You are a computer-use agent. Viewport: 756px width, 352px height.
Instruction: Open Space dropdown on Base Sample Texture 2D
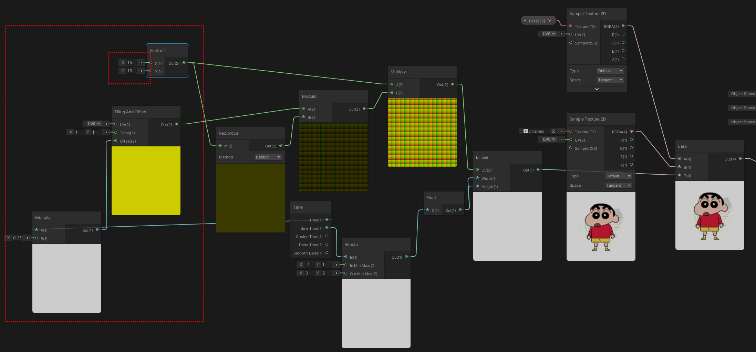tap(611, 80)
